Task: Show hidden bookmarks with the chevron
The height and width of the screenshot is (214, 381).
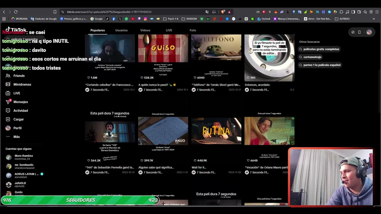Action: coord(374,19)
